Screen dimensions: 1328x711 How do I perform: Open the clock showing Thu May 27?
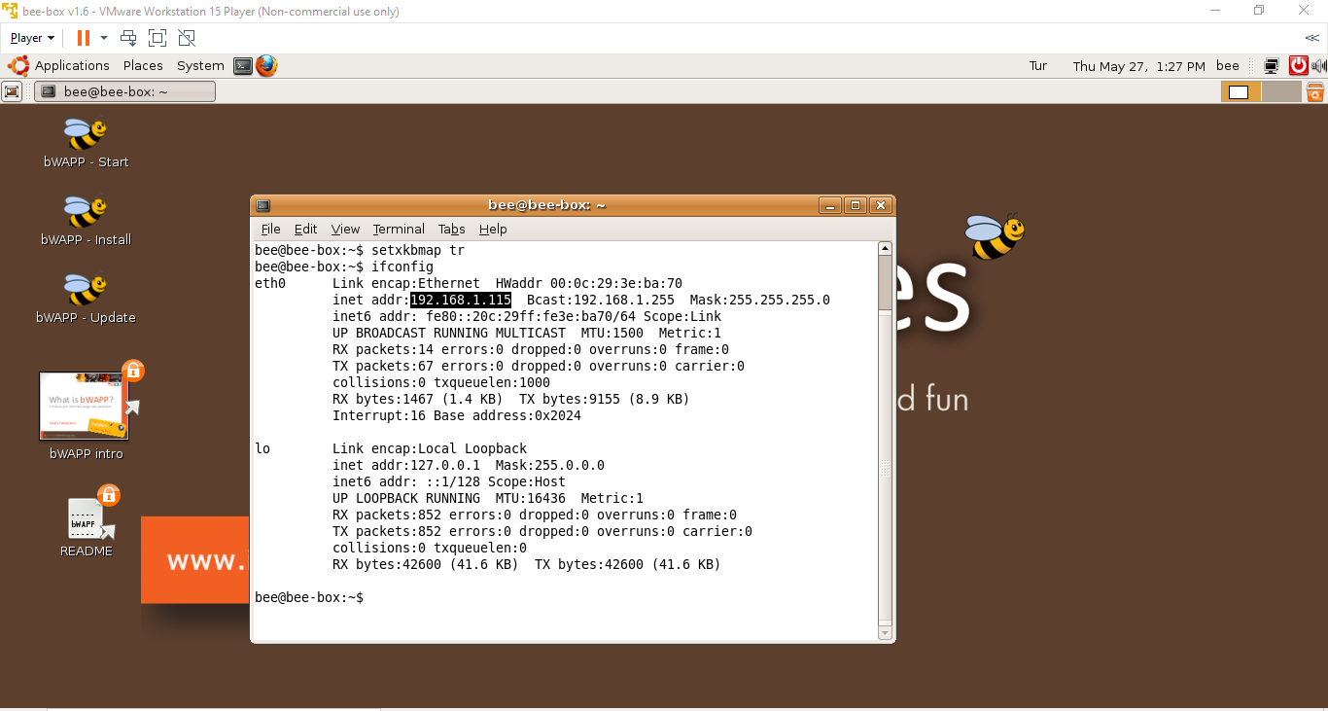1139,66
